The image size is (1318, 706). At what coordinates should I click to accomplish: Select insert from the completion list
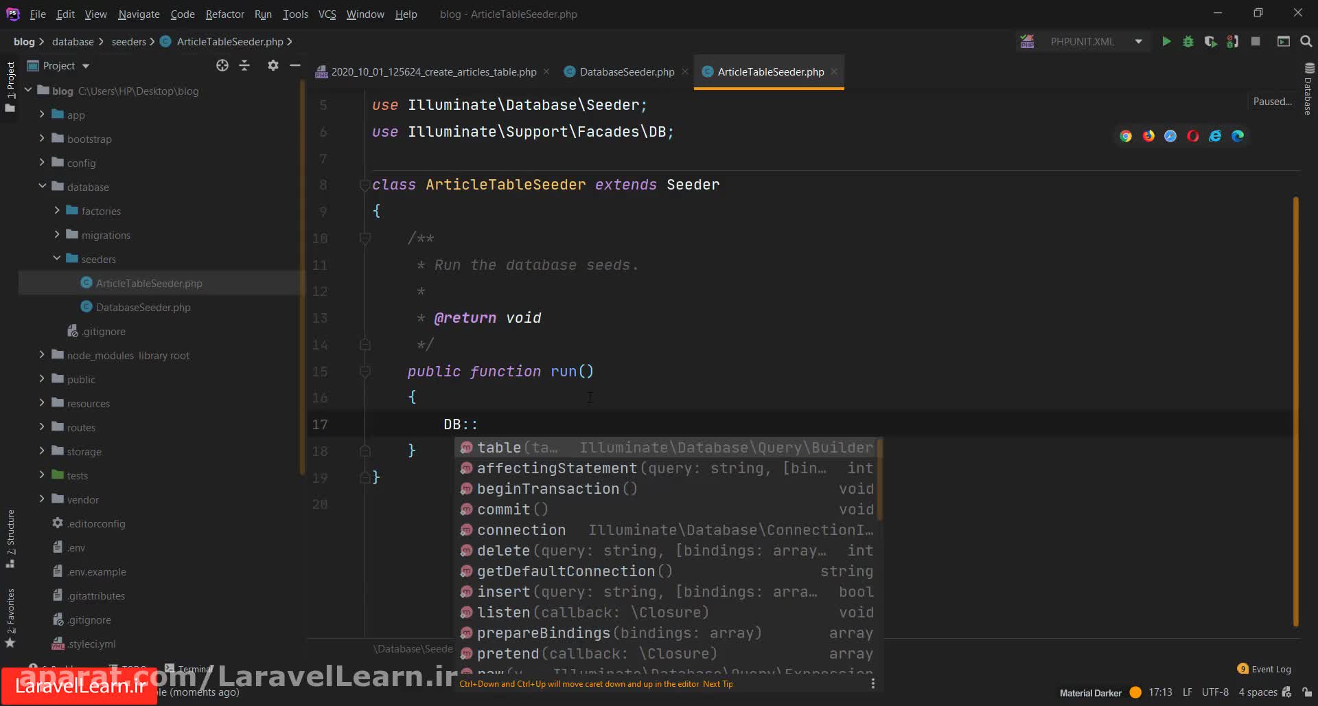pyautogui.click(x=503, y=592)
